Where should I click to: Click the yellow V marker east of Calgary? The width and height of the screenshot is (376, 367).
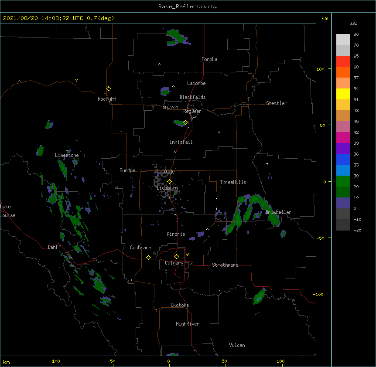coord(187,255)
